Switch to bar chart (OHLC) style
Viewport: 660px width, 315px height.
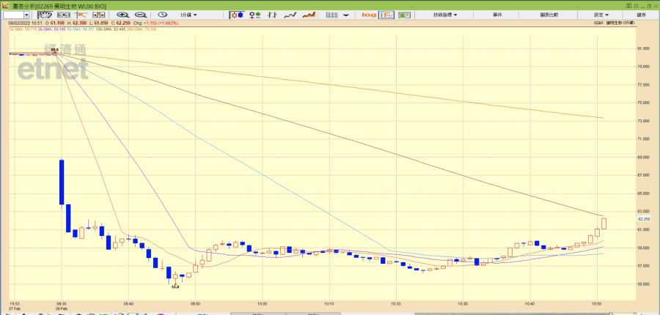coord(272,15)
